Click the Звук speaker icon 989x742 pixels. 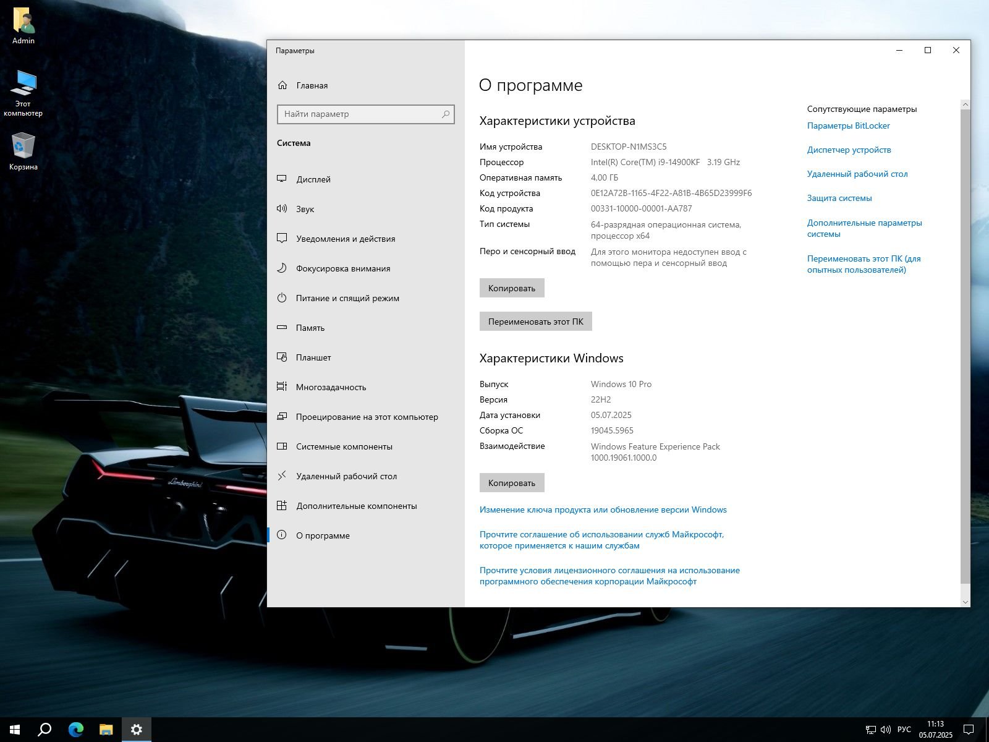tap(282, 209)
